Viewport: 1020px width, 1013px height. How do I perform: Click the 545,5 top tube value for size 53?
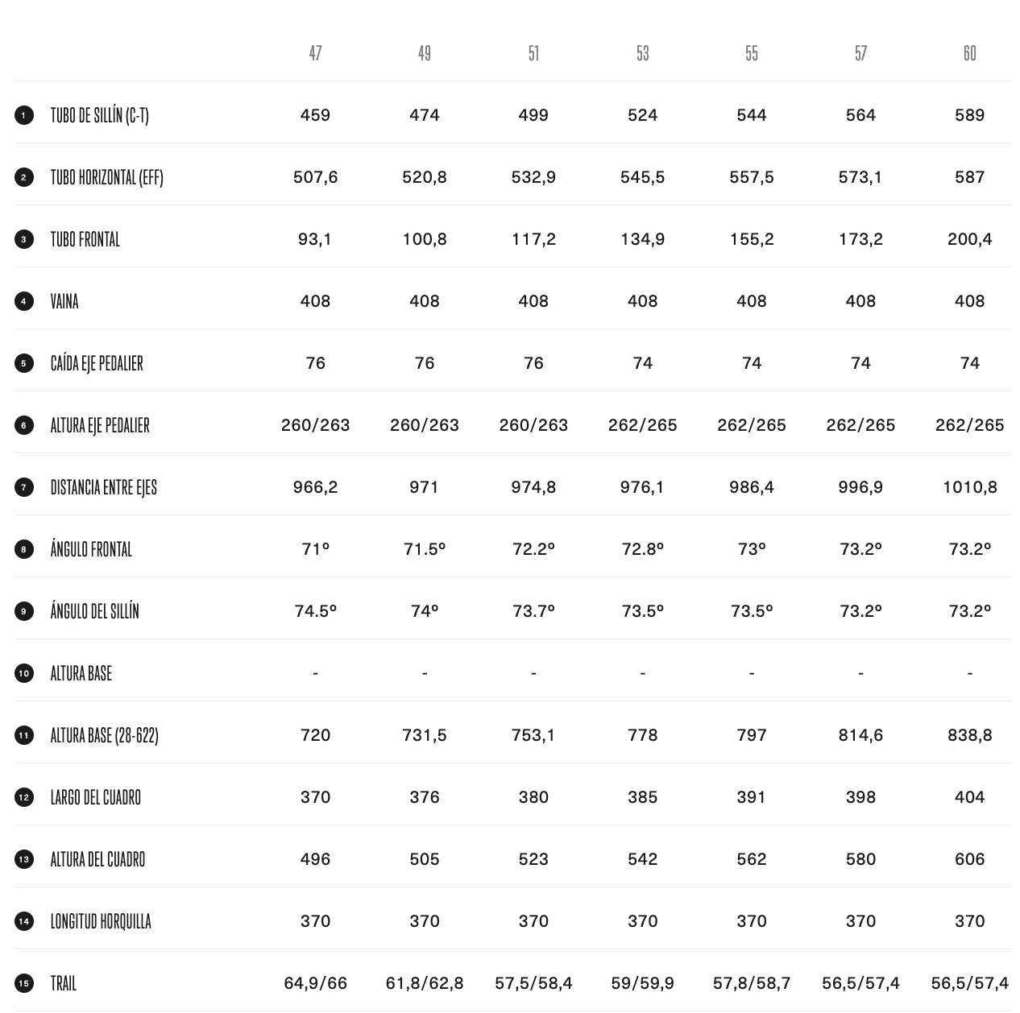pyautogui.click(x=642, y=177)
